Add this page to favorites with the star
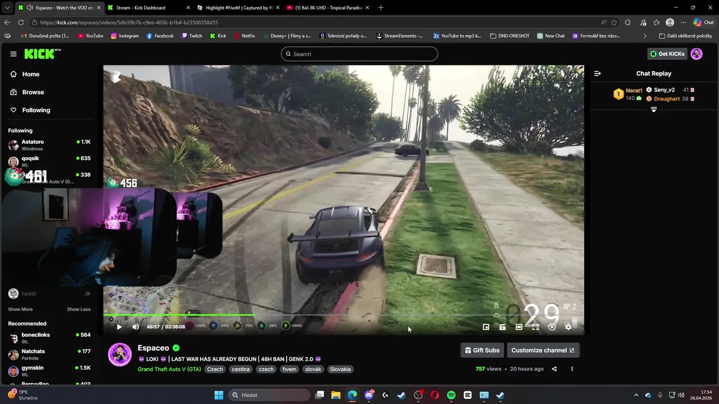The image size is (719, 404). click(x=615, y=22)
